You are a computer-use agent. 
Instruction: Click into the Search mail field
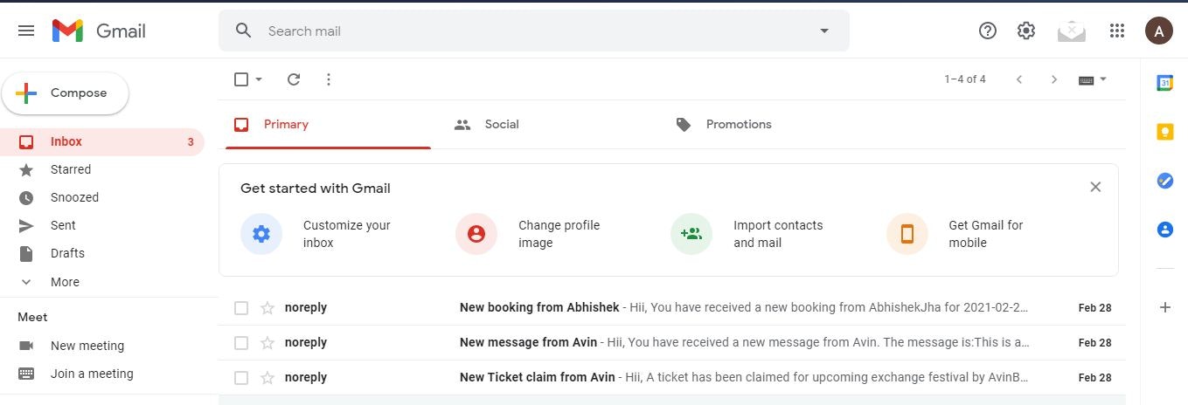click(525, 31)
